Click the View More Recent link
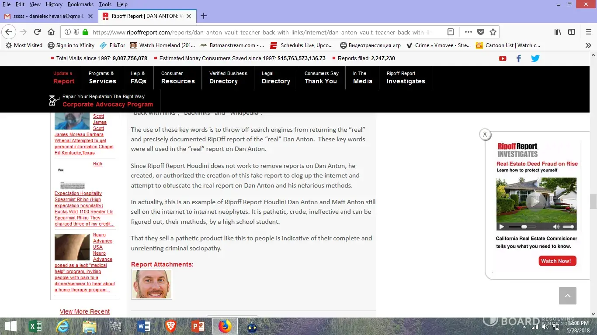The height and width of the screenshot is (335, 597). click(x=85, y=311)
